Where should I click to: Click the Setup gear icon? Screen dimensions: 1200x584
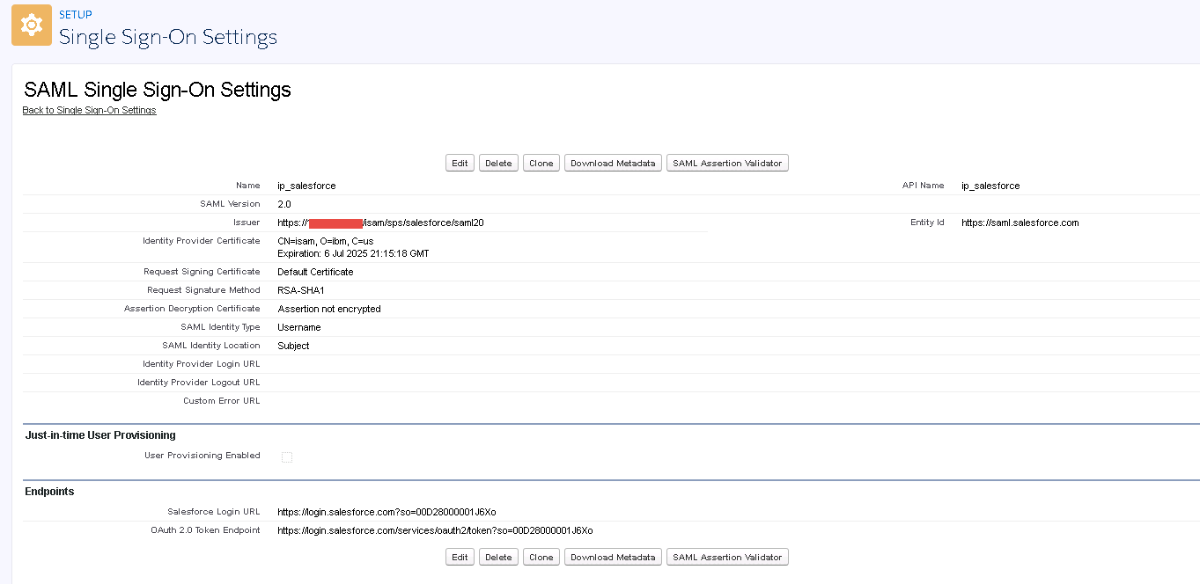[x=31, y=25]
